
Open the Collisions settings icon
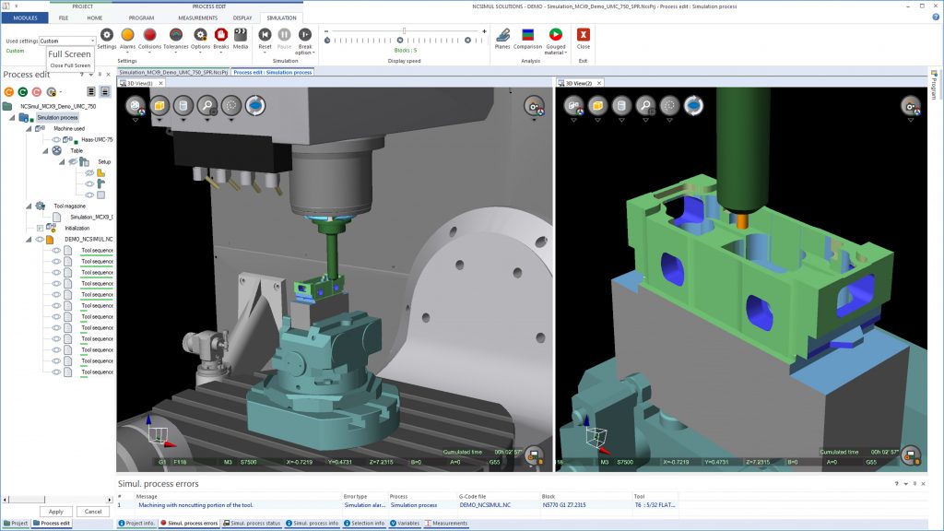pos(149,37)
